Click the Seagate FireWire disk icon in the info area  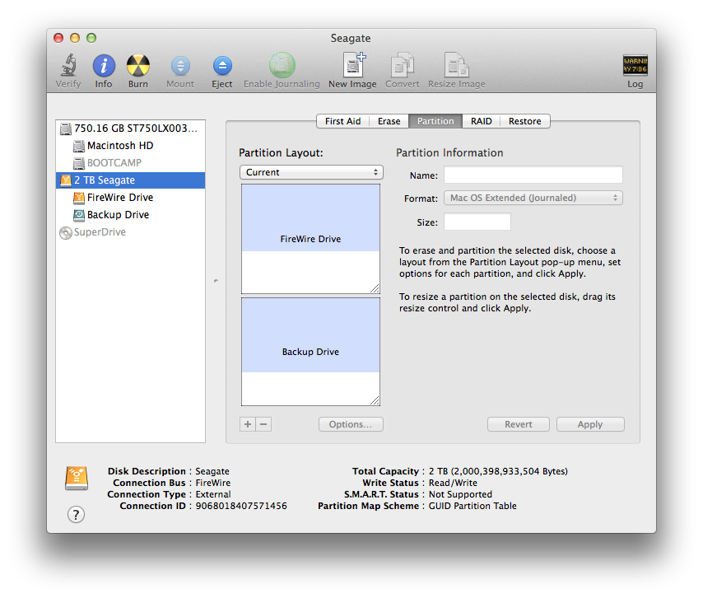[77, 479]
